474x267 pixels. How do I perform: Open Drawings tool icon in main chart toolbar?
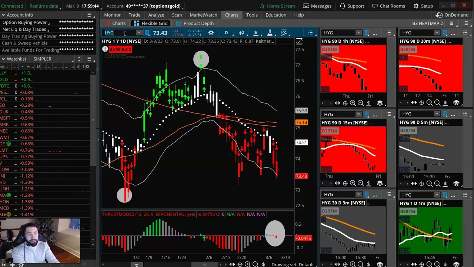click(x=284, y=33)
